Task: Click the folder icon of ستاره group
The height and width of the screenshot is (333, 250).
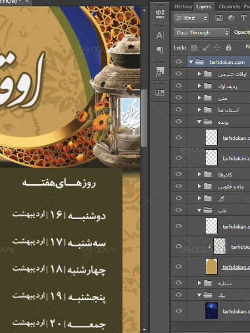Action: 208,283
